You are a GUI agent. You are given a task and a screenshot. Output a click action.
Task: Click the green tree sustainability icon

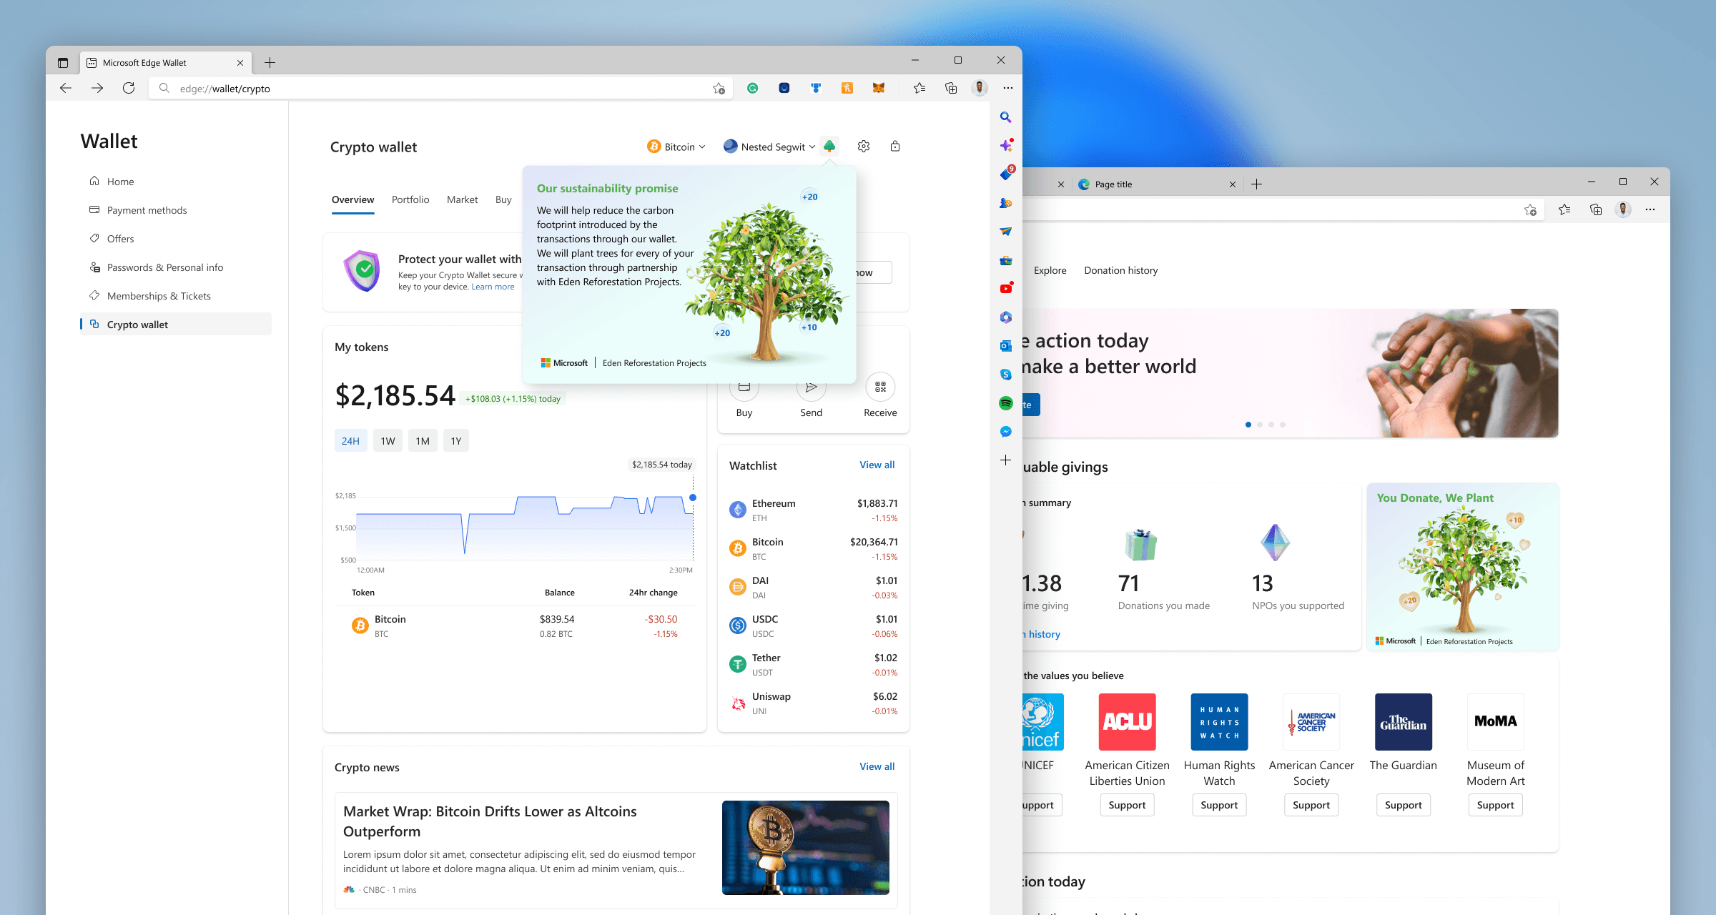click(x=829, y=147)
